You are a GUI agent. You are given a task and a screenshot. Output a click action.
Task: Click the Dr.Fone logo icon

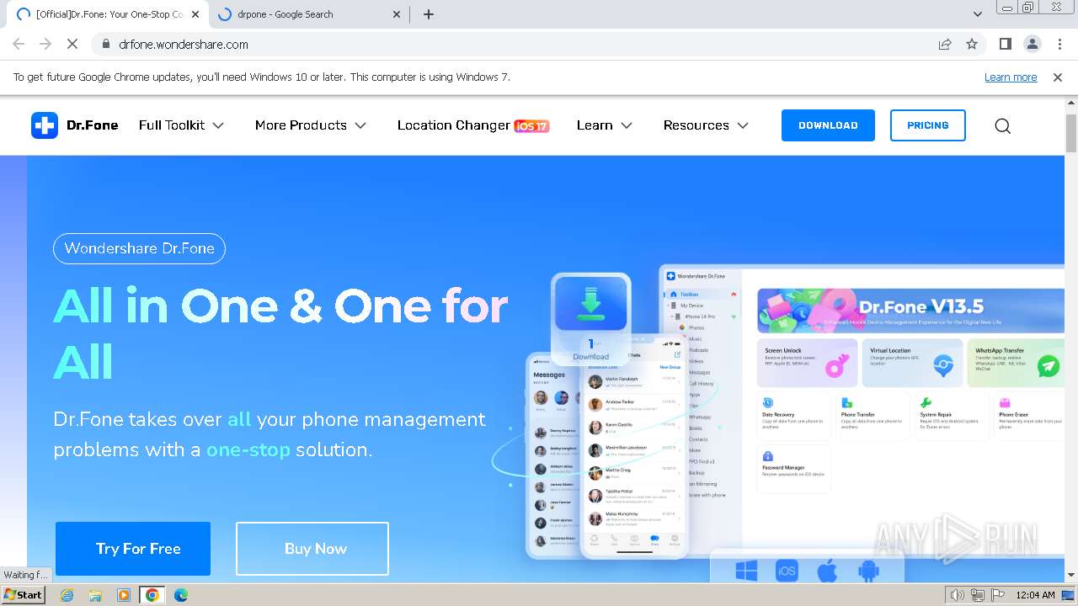point(45,125)
